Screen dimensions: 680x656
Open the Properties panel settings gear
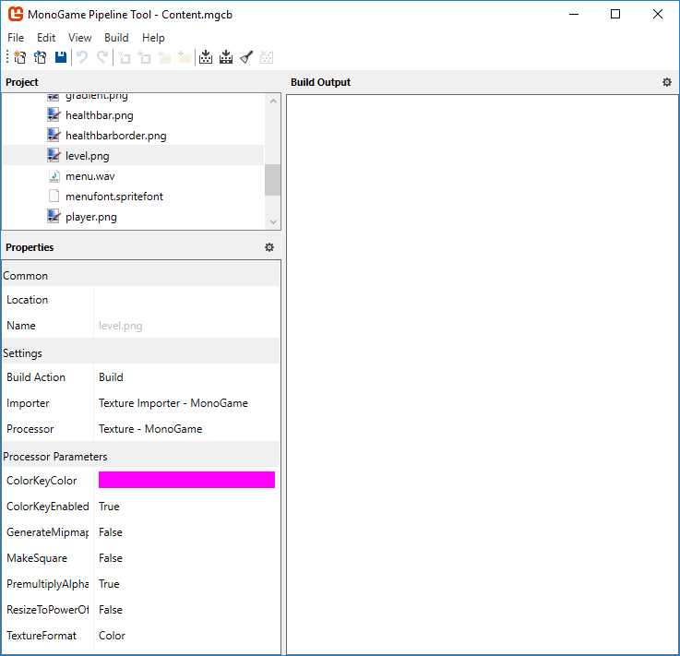coord(269,247)
